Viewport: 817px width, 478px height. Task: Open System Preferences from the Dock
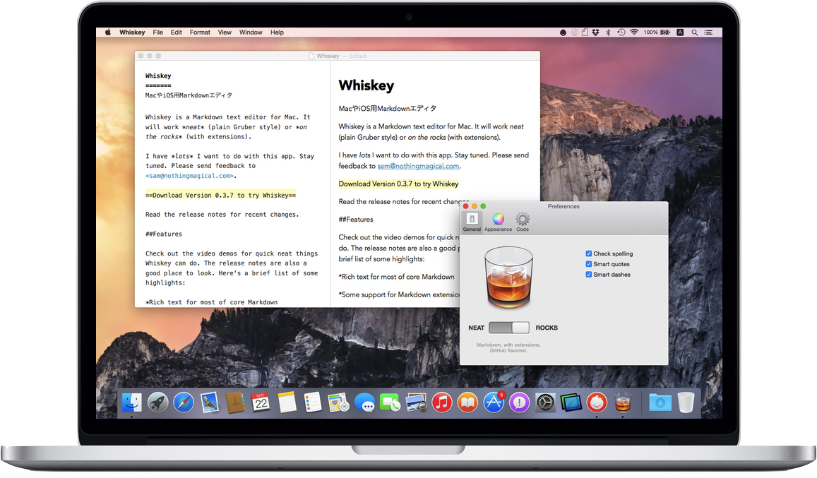click(x=545, y=402)
